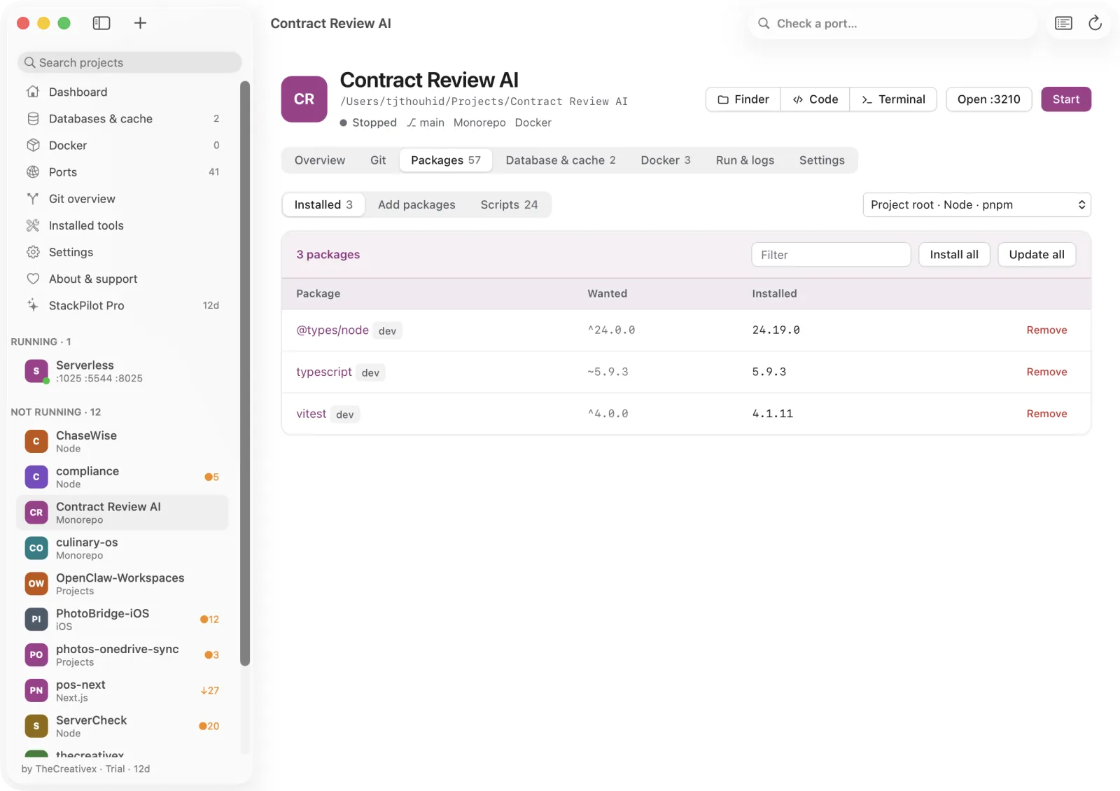Toggle the sidebar panel icon
This screenshot has width=1120, height=791.
pyautogui.click(x=101, y=23)
